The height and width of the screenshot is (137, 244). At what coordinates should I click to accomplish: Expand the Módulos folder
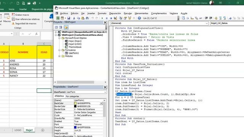pos(59,56)
